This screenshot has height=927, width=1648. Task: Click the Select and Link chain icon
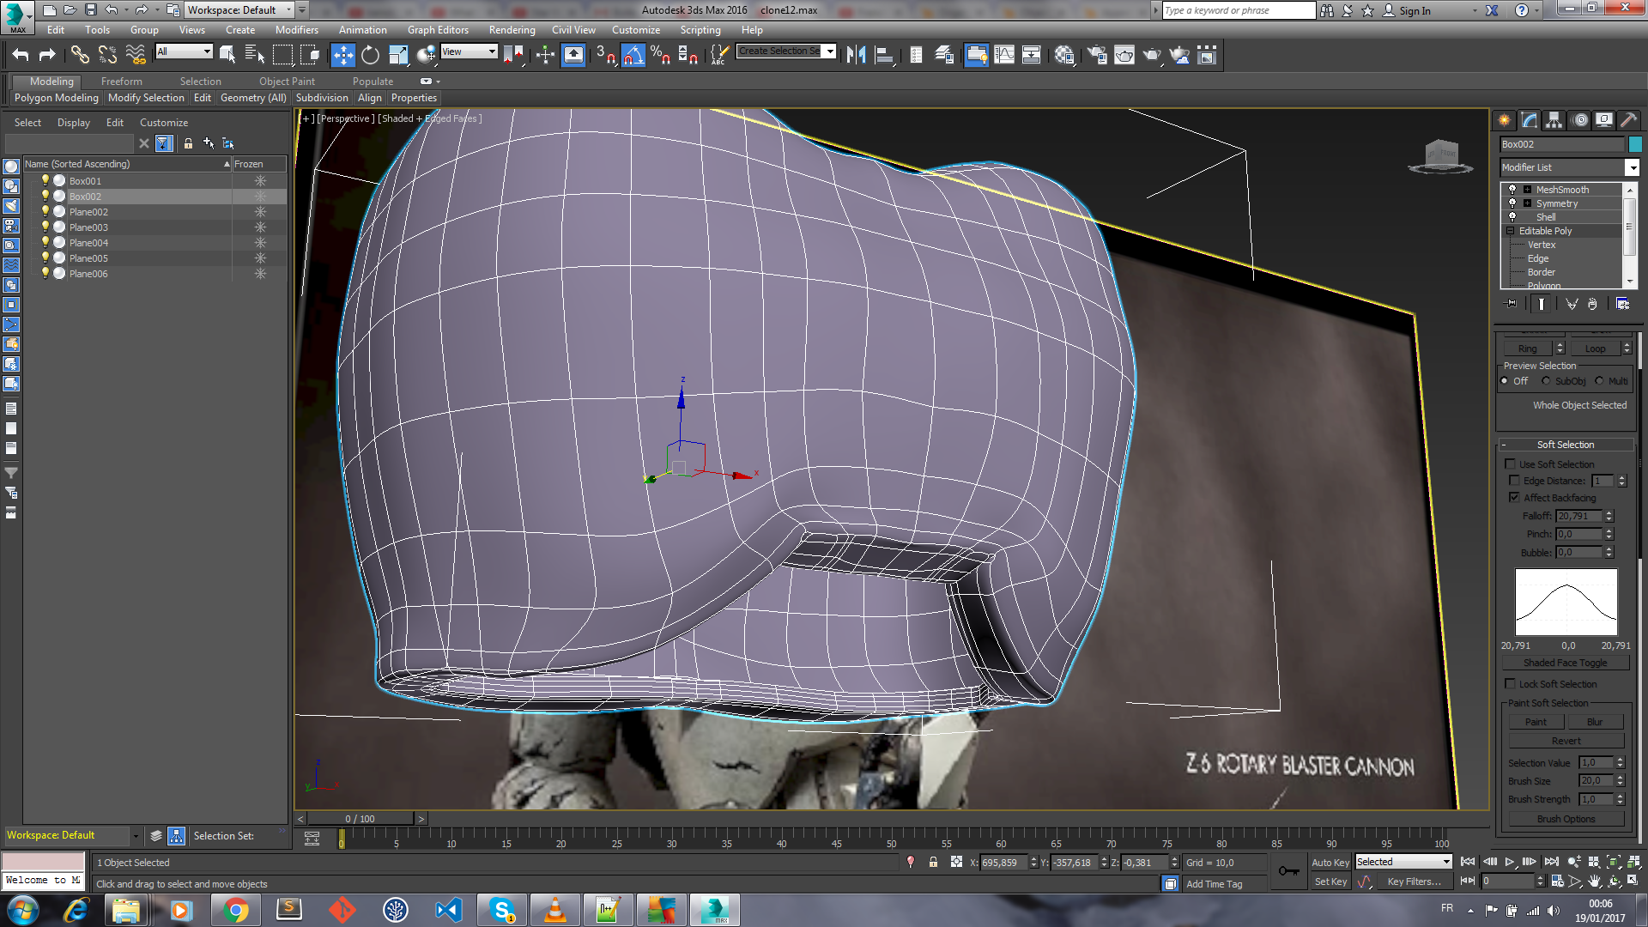[80, 55]
